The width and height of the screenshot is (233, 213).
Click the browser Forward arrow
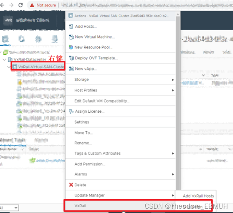tap(11, 5)
